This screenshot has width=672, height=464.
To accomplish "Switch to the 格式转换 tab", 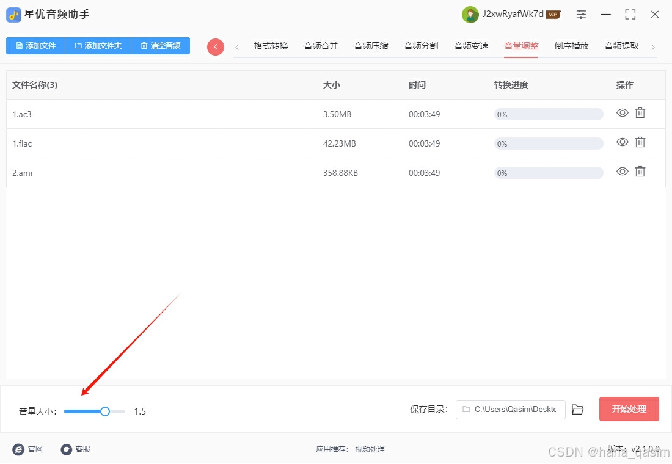I will pos(271,46).
